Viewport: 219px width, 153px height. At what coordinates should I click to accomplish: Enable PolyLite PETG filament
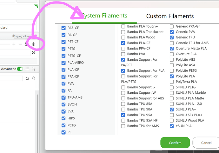pyautogui.click(x=172, y=71)
